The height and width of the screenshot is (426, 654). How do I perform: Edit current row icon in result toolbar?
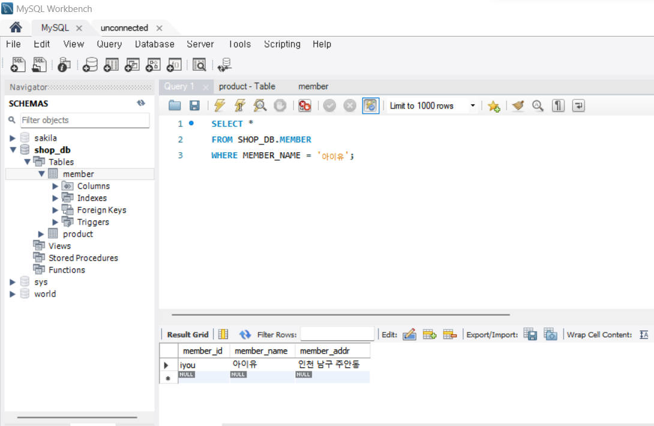tap(409, 334)
